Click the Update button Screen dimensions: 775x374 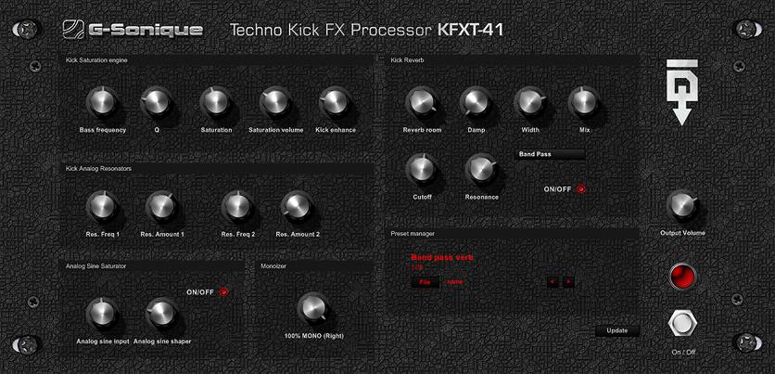(x=617, y=331)
